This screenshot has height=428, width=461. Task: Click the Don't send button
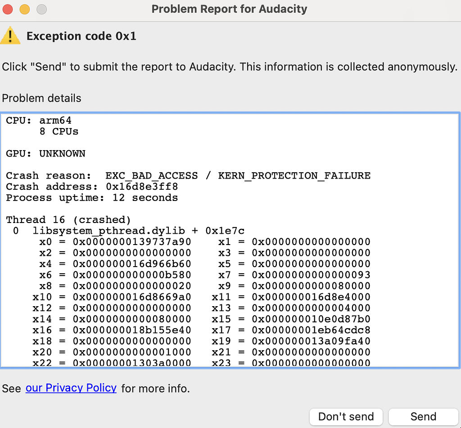coord(346,417)
